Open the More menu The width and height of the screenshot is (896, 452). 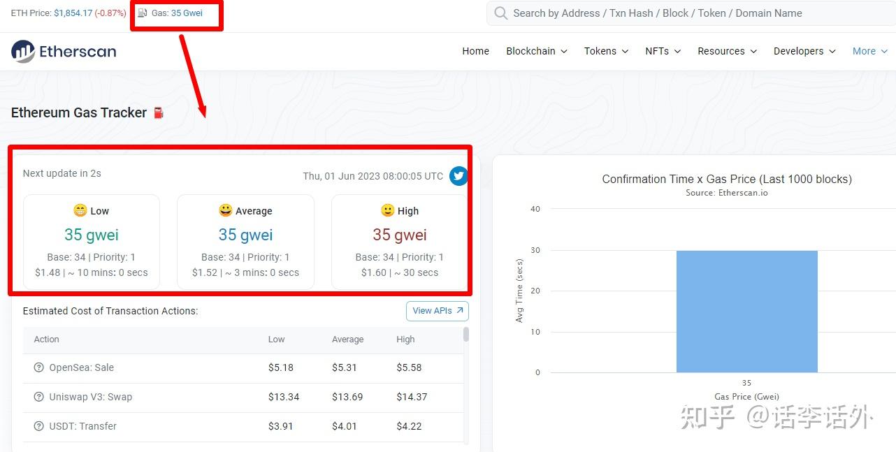coord(870,51)
